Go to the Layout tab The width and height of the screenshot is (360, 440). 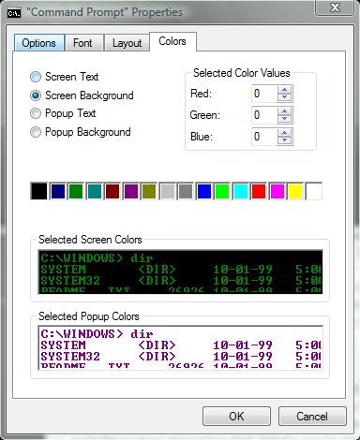[x=127, y=43]
